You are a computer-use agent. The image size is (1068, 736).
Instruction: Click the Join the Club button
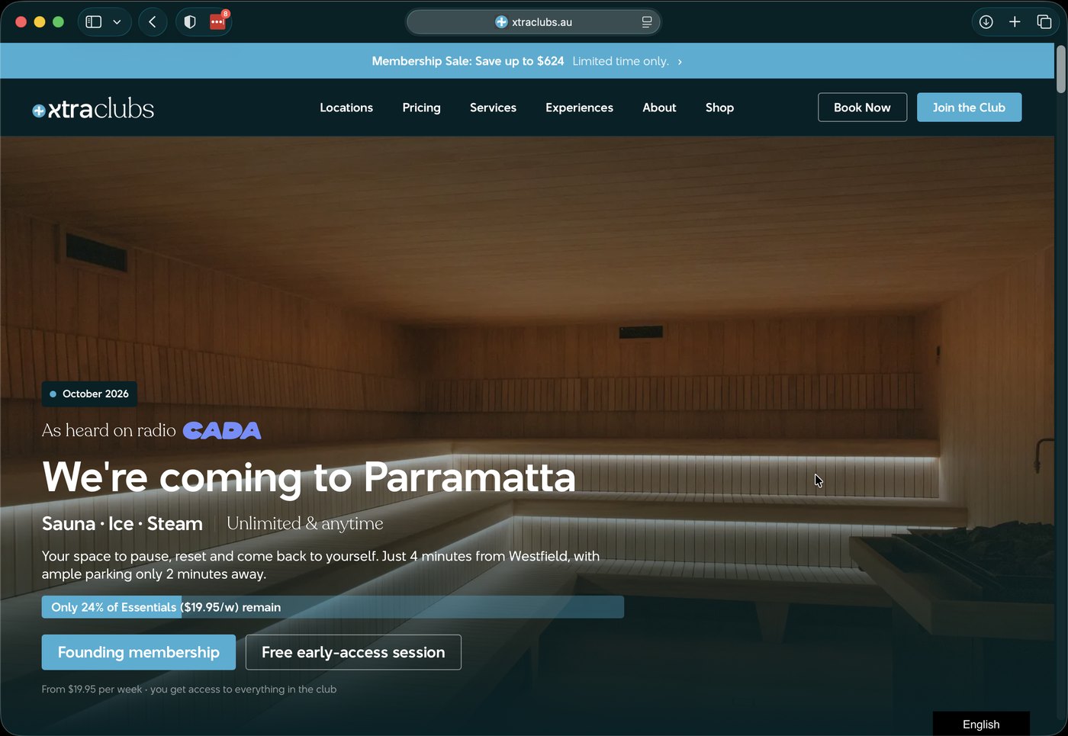[x=969, y=108]
